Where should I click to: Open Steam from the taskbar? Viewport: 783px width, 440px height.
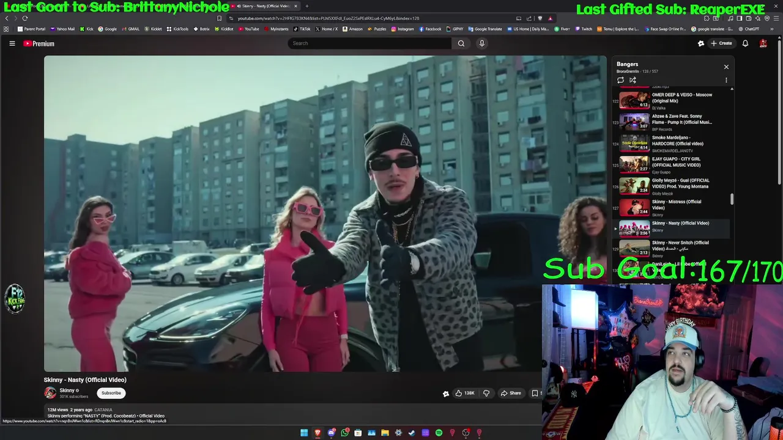coord(412,433)
